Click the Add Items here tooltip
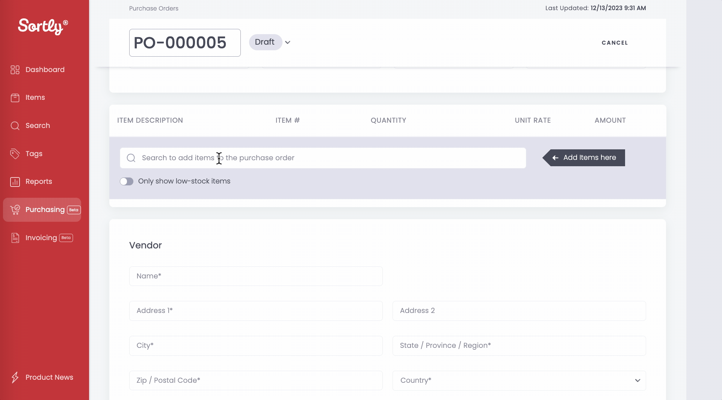The width and height of the screenshot is (722, 400). point(584,158)
